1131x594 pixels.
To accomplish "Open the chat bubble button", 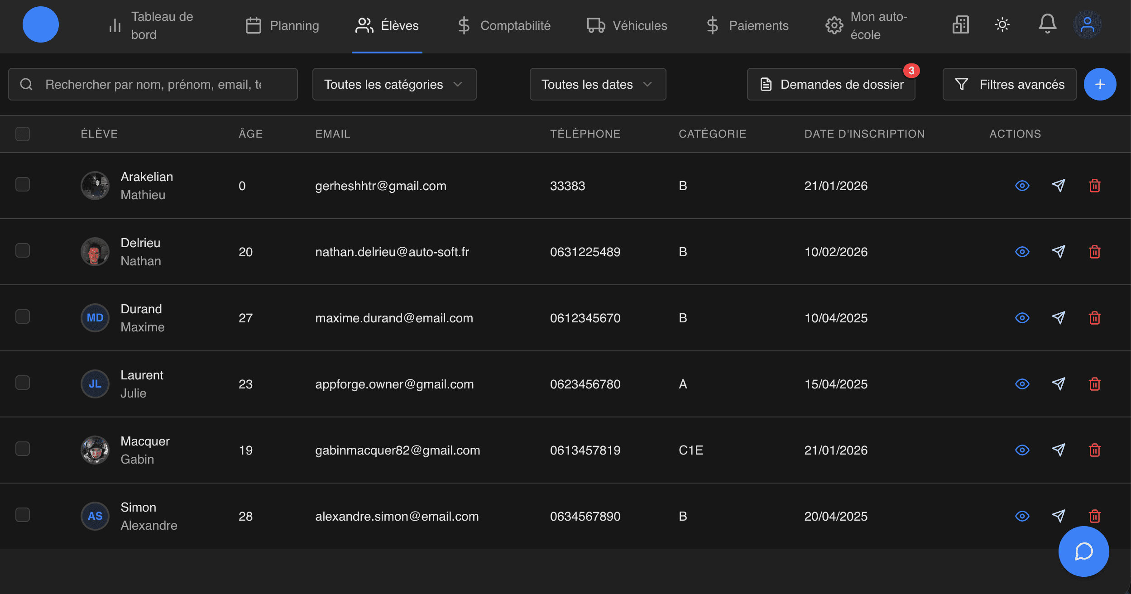I will coord(1083,551).
